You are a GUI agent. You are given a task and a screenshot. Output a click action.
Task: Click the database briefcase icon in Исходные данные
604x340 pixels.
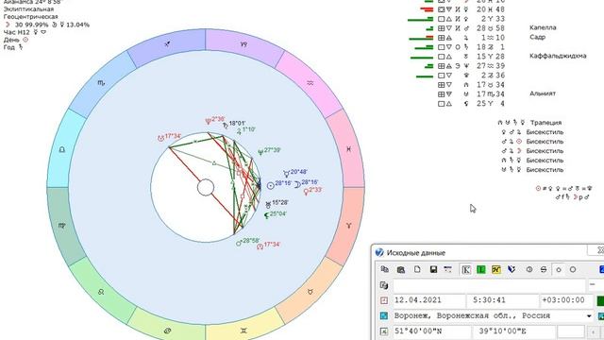(x=400, y=269)
